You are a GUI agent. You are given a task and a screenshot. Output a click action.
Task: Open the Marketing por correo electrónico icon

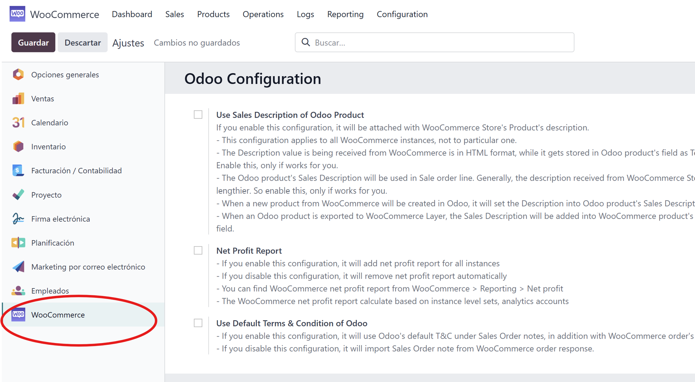point(18,267)
